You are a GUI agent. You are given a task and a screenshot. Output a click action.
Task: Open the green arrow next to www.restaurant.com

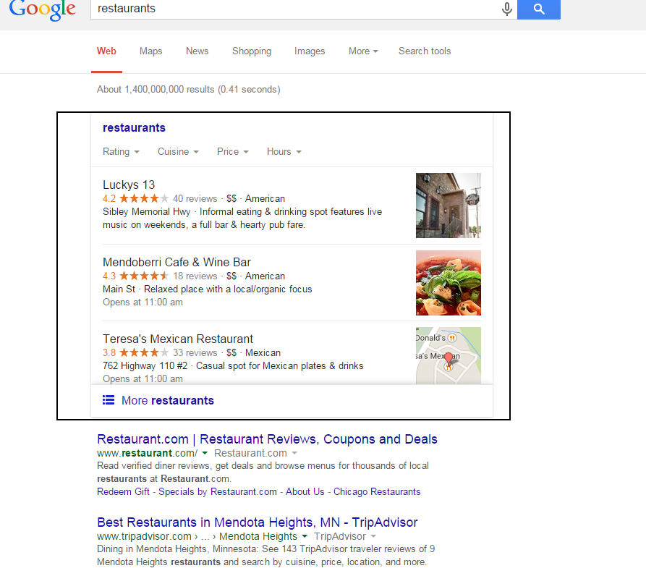(205, 453)
